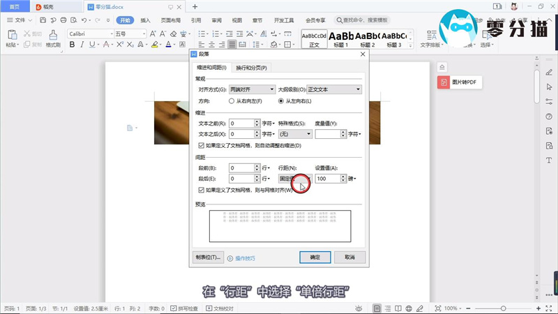Click the 设置值 spacing value field
The height and width of the screenshot is (314, 558).
pyautogui.click(x=327, y=179)
